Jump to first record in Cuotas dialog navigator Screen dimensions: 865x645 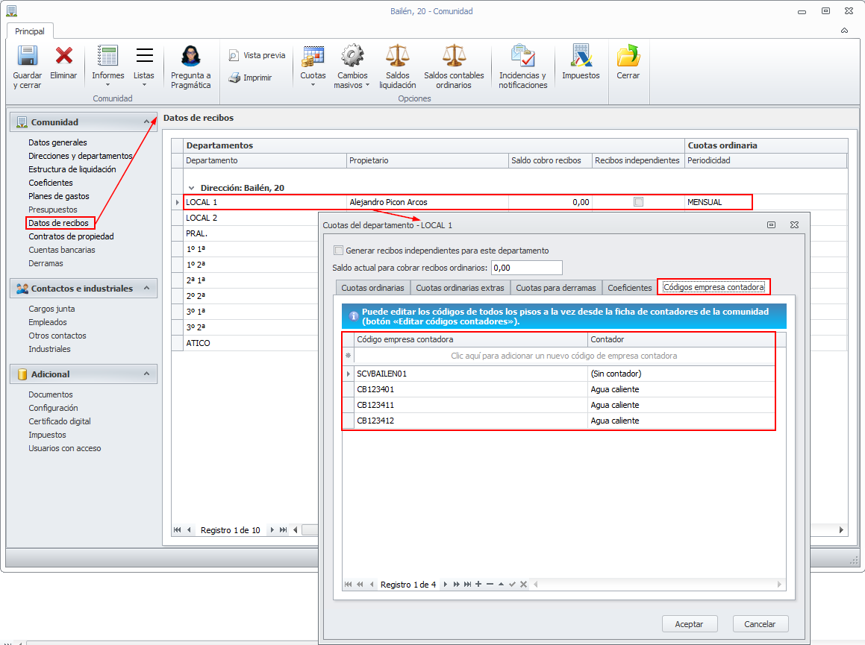pos(348,585)
